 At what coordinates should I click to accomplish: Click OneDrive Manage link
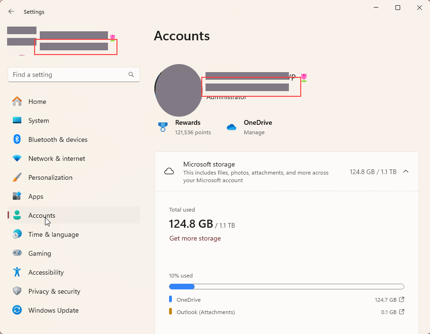click(254, 132)
